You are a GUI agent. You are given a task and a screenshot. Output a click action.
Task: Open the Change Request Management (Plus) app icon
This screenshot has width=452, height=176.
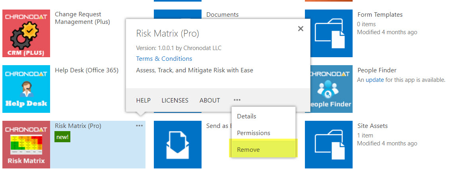(x=26, y=33)
